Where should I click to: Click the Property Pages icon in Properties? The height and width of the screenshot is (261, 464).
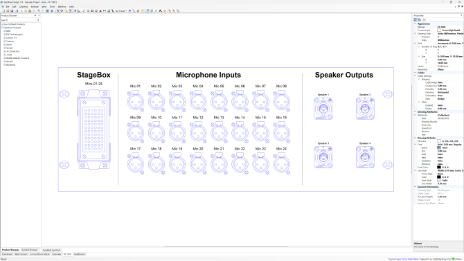click(x=424, y=20)
